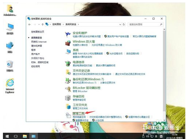Click the network tray icon
Image resolution: width=186 pixels, height=139 pixels.
[x=152, y=136]
